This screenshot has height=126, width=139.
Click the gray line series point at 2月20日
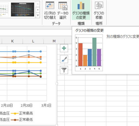(29, 55)
